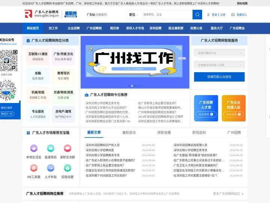270x203 pixels.
Task: Click the 易职邦 YIZEBON logo
Action: click(x=70, y=14)
